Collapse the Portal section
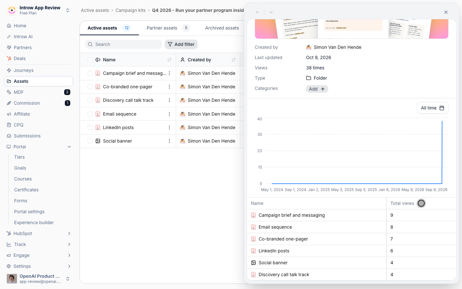 pos(69,147)
